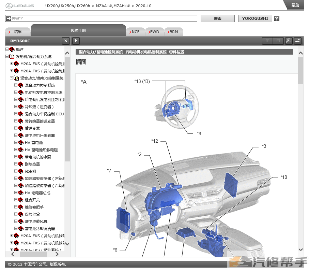Open the BRM tab
Viewport: 309px width, 271px height.
(174, 32)
